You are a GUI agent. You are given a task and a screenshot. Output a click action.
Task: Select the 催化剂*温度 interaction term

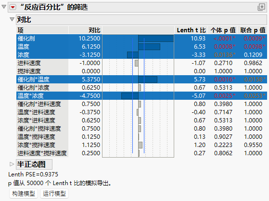pos(34,80)
